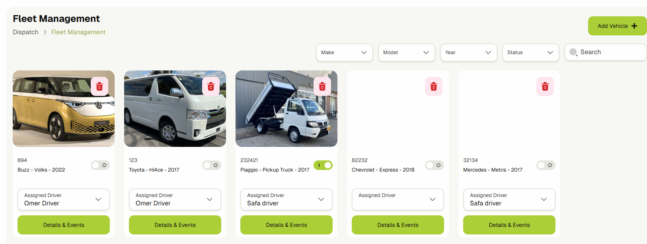Open Details & Events for Toyota HiAce
647x244 pixels.
pos(175,225)
